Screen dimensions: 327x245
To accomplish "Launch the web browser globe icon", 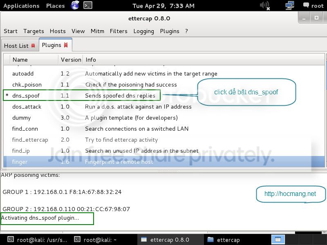I will click(75, 5).
